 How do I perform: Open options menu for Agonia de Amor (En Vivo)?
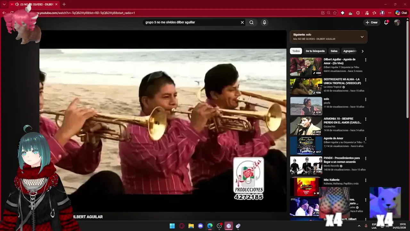click(365, 60)
